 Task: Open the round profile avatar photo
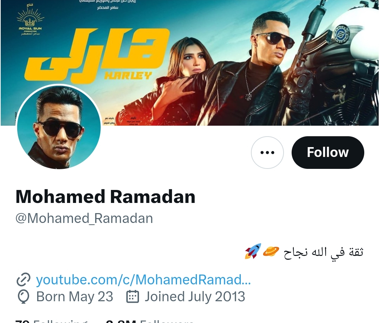pyautogui.click(x=59, y=127)
